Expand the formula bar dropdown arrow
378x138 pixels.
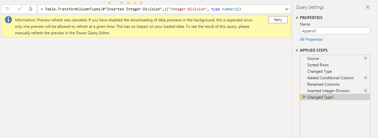[287, 9]
